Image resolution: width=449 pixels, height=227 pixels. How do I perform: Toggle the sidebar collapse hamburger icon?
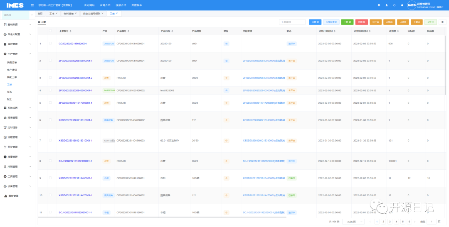(32, 5)
